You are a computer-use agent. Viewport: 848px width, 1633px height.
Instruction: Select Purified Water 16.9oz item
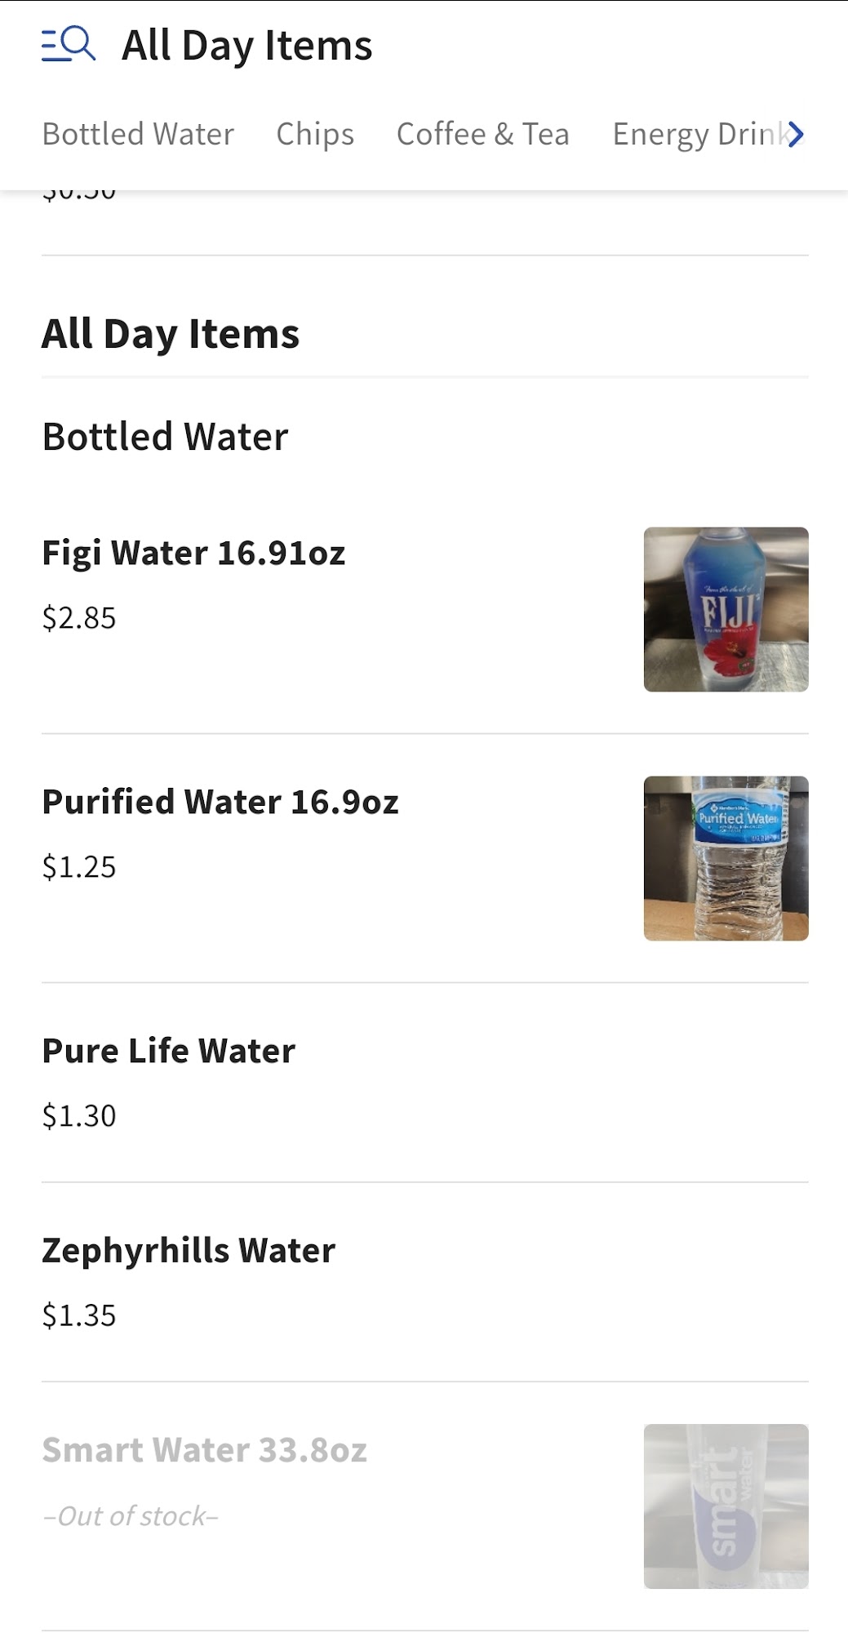[x=220, y=802]
